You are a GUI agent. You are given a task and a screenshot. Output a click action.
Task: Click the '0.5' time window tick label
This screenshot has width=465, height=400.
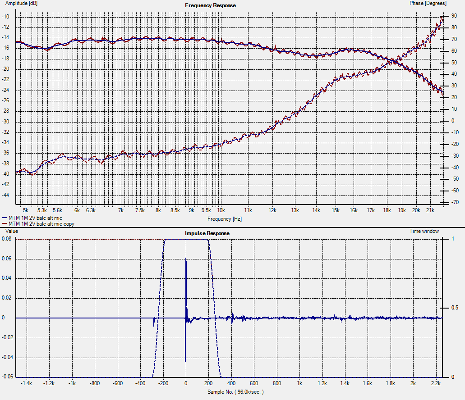pos(455,308)
